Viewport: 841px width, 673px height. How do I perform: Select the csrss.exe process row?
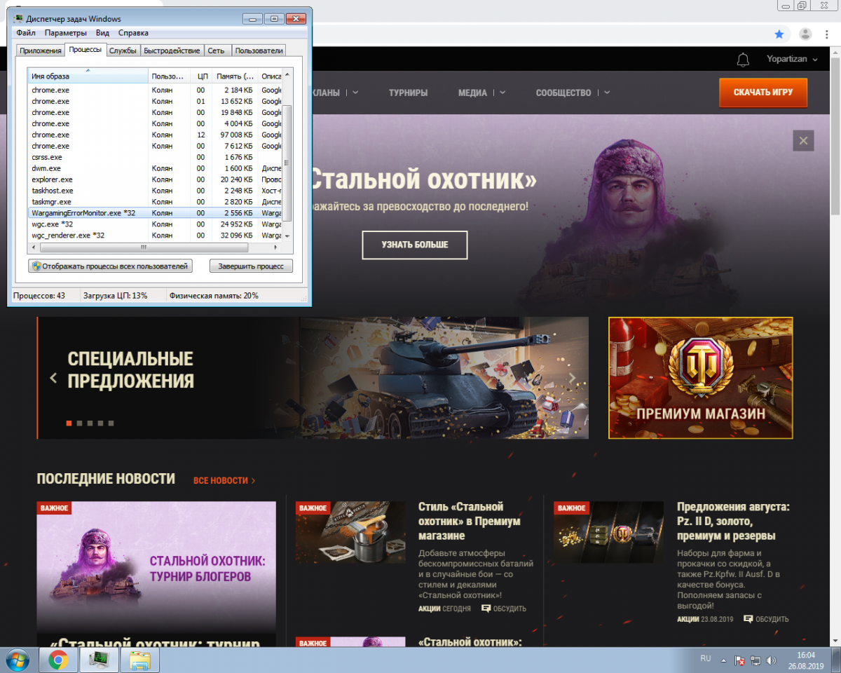(154, 157)
